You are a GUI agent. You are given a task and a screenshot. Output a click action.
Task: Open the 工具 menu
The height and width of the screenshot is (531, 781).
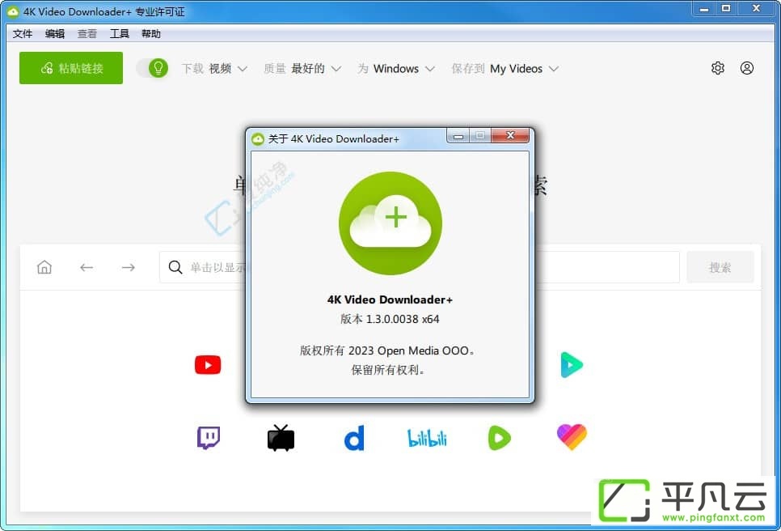pos(119,33)
